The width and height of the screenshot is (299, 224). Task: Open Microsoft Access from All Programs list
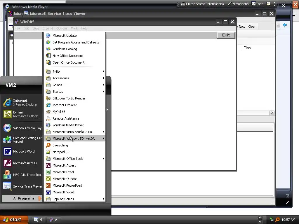75,165
